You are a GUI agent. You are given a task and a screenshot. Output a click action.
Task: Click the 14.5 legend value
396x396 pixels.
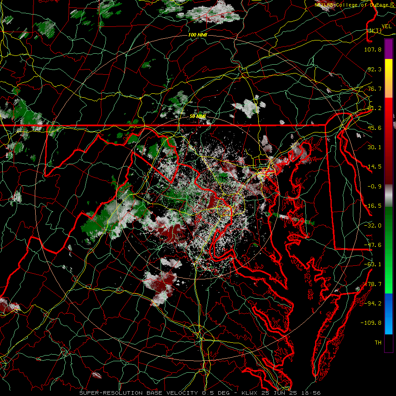tap(374, 167)
